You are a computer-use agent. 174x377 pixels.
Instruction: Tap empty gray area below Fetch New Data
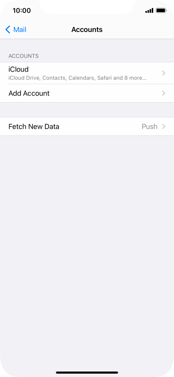pyautogui.click(x=87, y=240)
